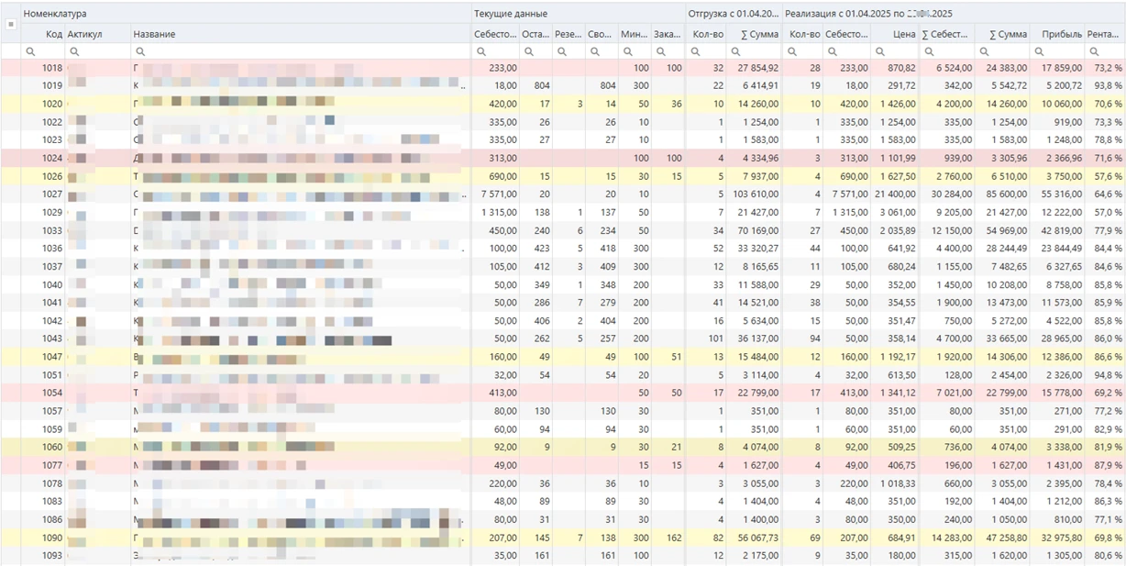Sort by the Название column header
This screenshot has width=1126, height=566.
154,34
